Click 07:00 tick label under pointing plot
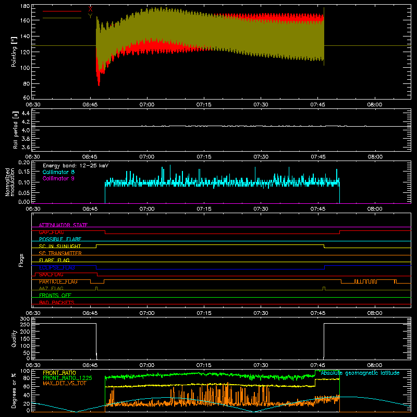417x417 pixels. (x=147, y=105)
